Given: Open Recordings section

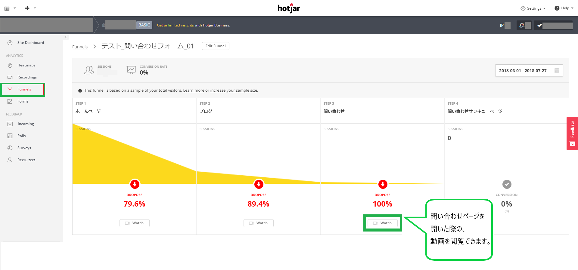Looking at the screenshot, I should pos(27,77).
